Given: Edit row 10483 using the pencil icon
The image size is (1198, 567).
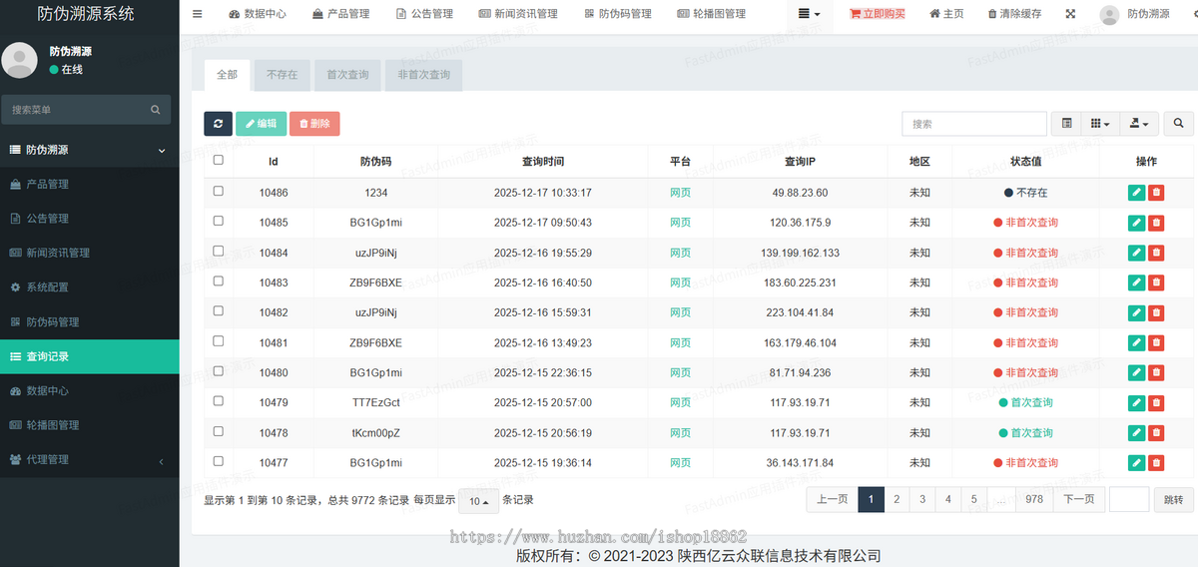Looking at the screenshot, I should click(x=1136, y=283).
